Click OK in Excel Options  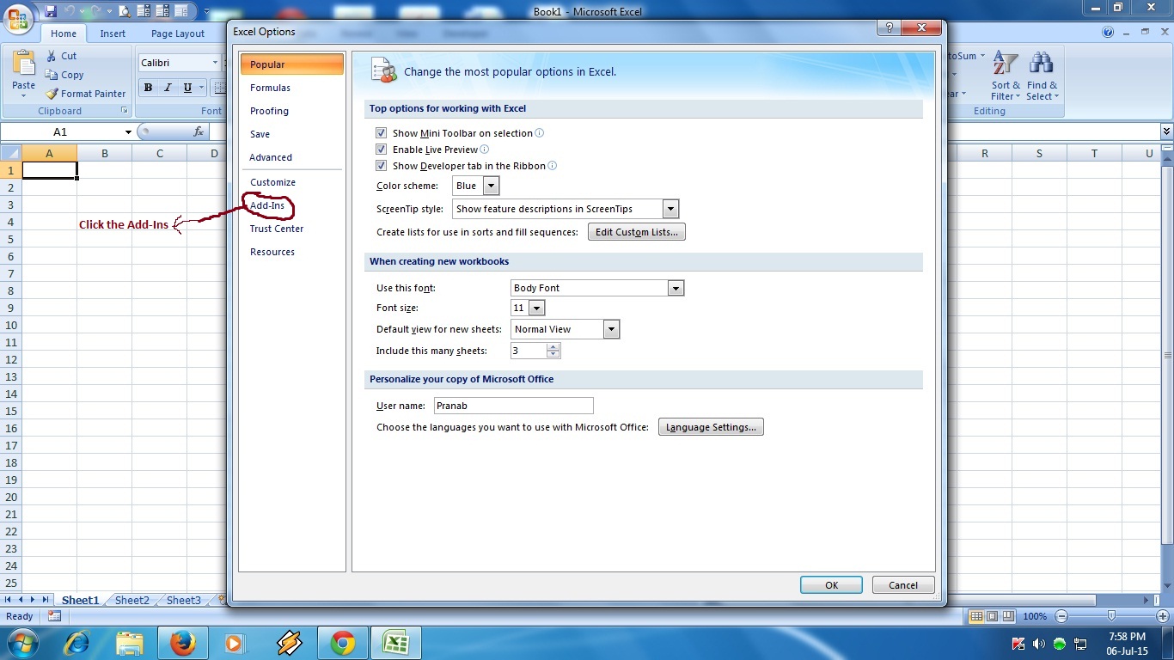pos(831,584)
